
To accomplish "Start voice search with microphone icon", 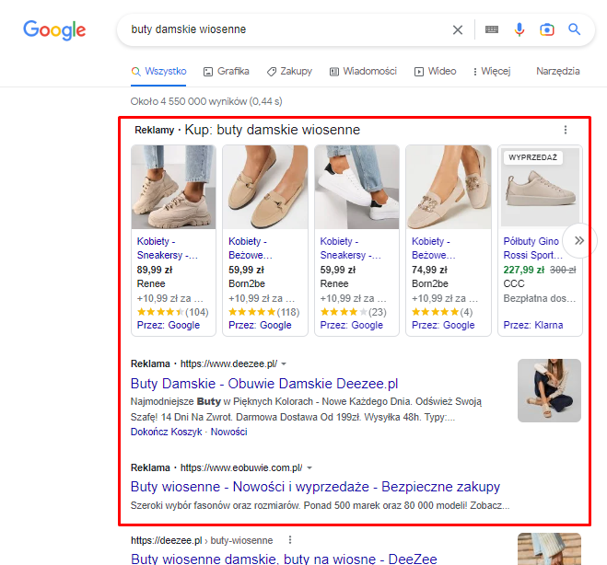I will point(519,29).
